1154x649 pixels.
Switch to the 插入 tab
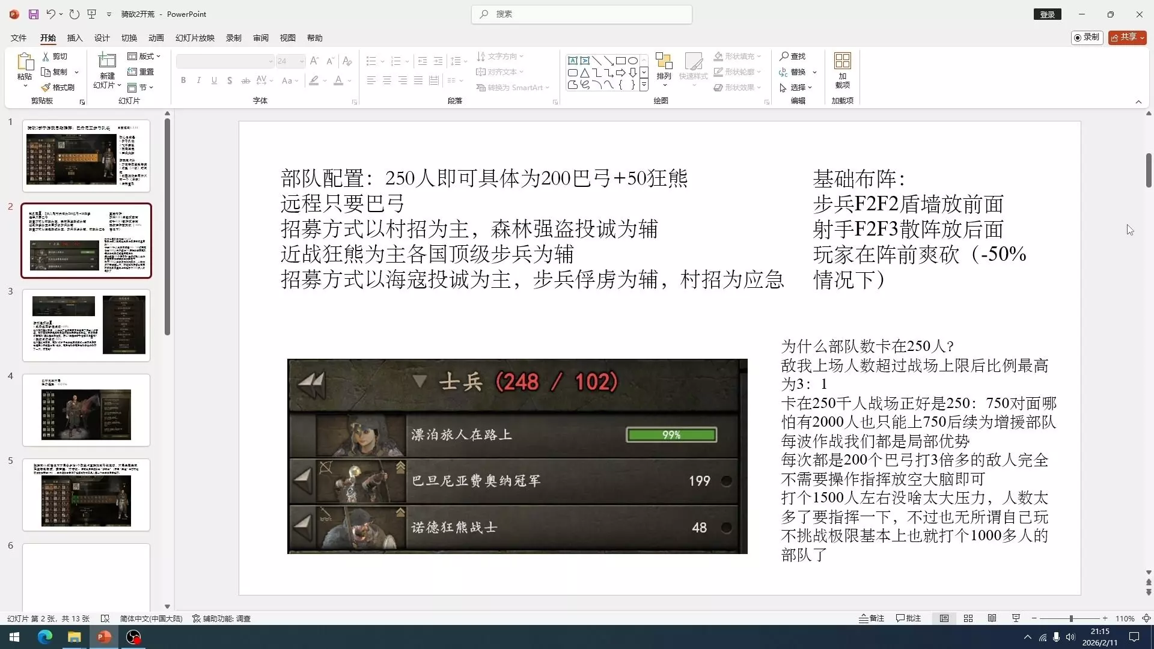pos(75,38)
